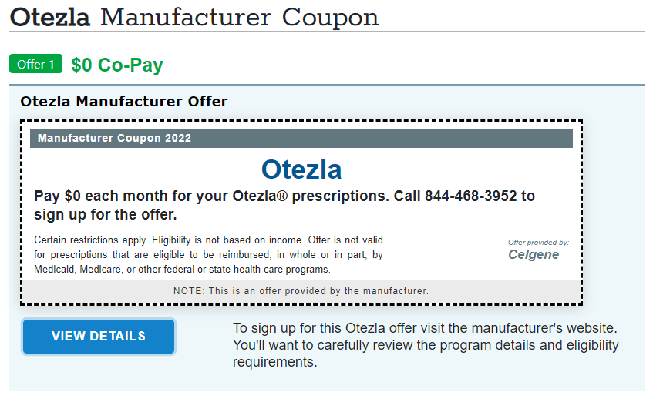Select the green Offer 1 badge
Screen dimensions: 653x399
35,64
